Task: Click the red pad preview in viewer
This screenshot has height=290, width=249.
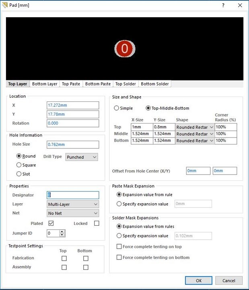Action: point(124,49)
